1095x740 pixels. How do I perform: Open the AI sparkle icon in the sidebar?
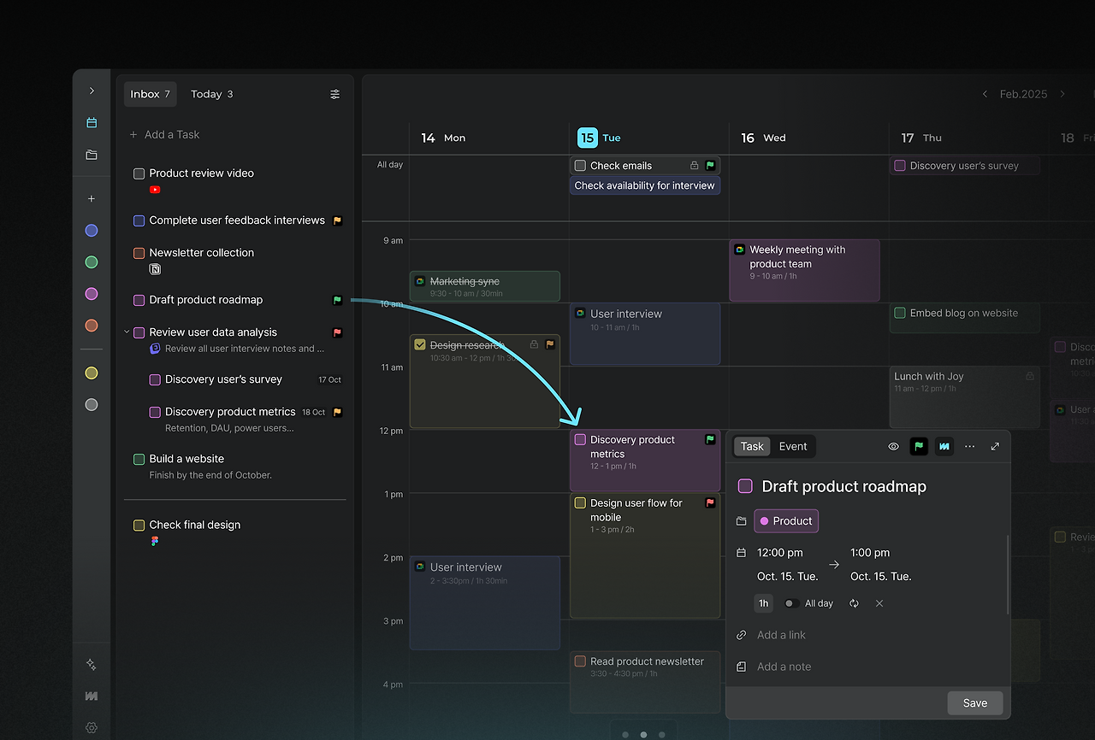point(92,665)
